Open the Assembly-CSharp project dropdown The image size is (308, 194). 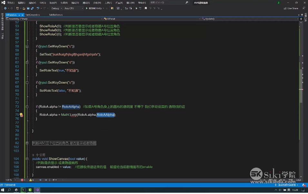point(54,19)
